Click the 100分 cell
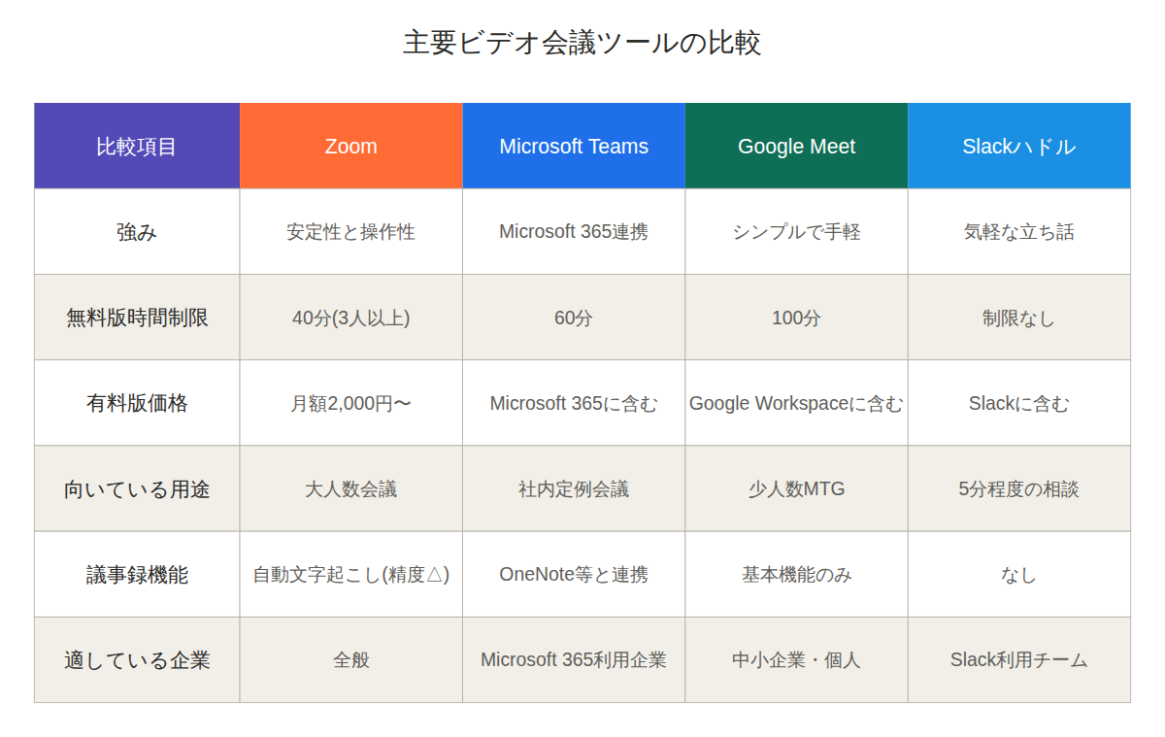 point(797,318)
